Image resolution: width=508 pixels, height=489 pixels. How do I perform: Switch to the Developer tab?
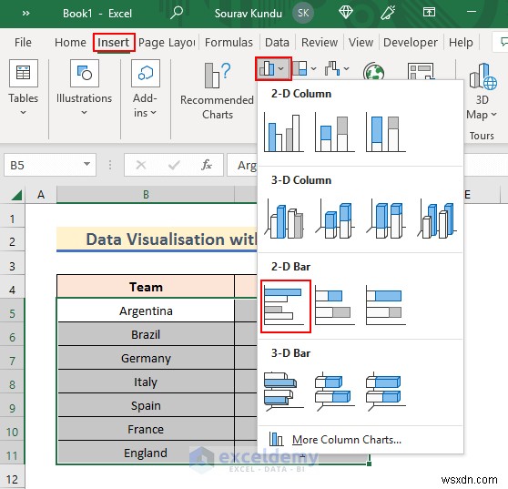411,43
